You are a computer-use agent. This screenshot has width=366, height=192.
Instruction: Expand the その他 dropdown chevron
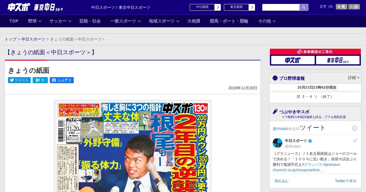[x=274, y=21]
